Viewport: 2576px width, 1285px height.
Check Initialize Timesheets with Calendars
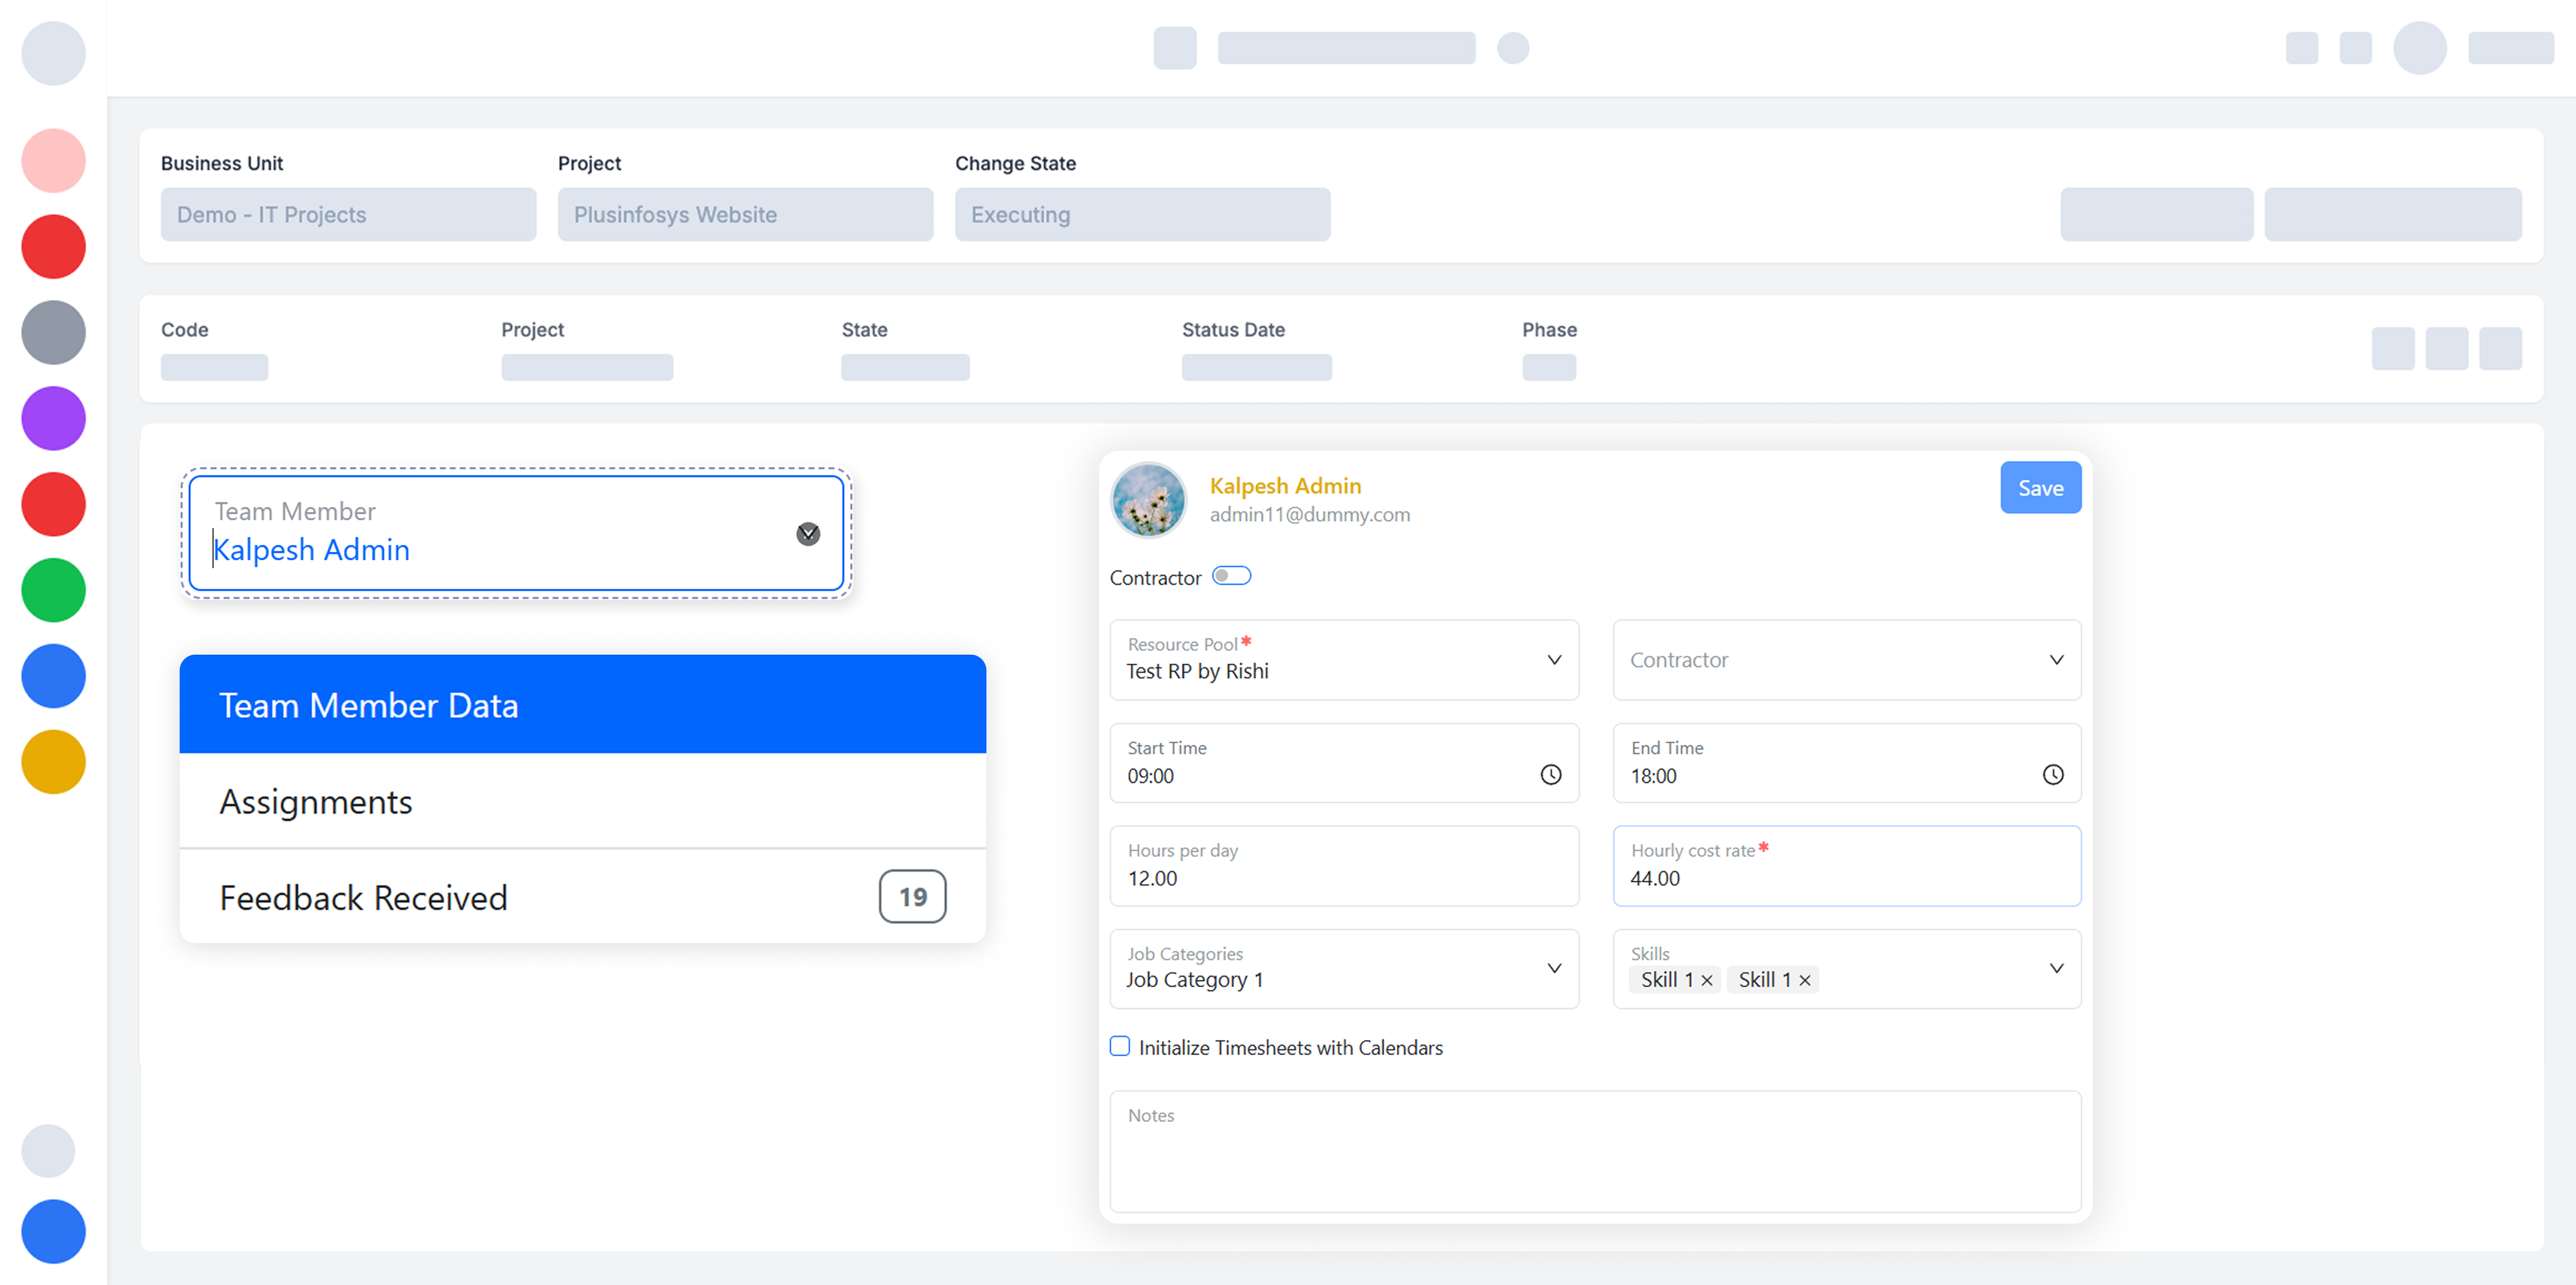point(1120,1046)
